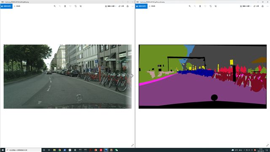Image resolution: width=270 pixels, height=152 pixels.
Task: Click 'Add to' button in left window
Action: point(17,6)
